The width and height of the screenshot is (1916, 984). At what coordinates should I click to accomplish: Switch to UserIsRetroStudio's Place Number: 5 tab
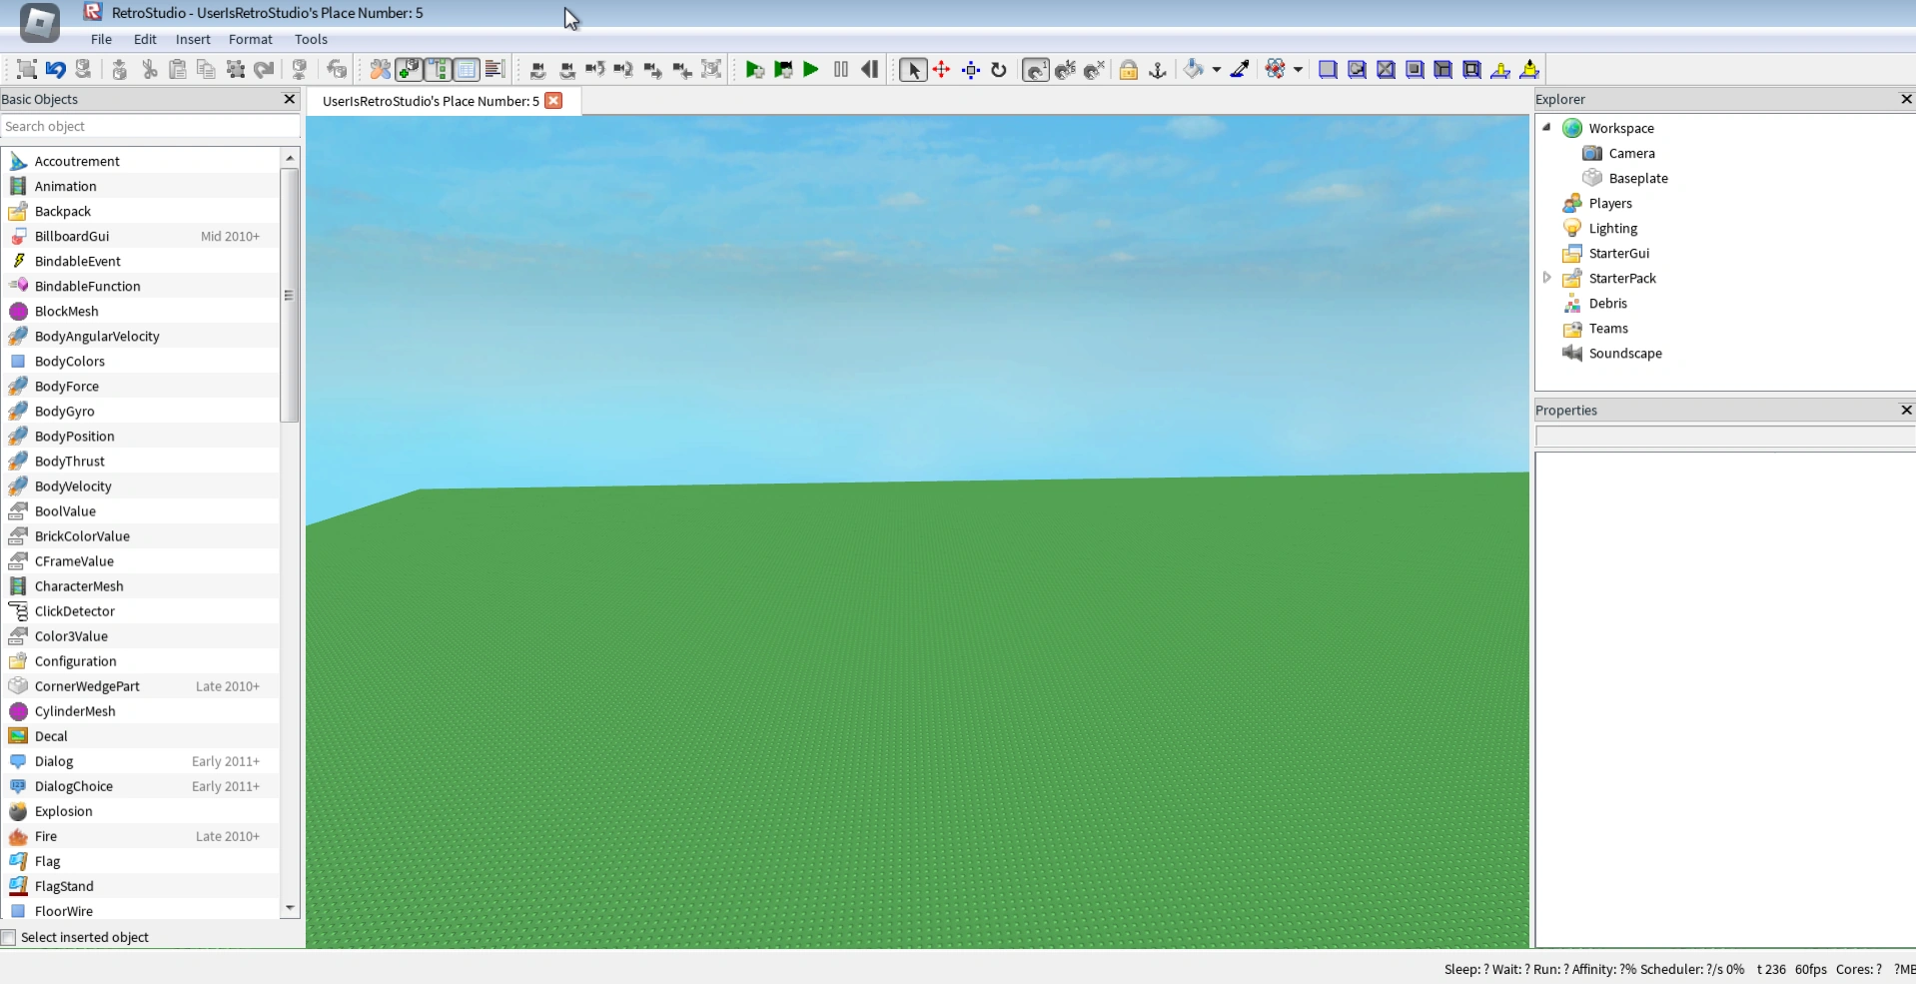click(x=431, y=101)
